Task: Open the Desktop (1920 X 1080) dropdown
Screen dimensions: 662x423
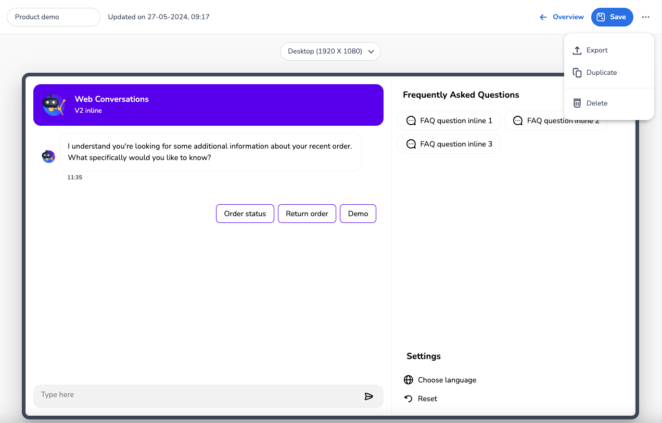Action: [x=330, y=51]
